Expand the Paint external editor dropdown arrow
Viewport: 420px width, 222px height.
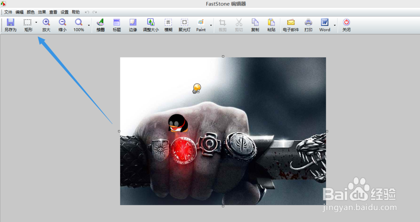[x=211, y=25]
